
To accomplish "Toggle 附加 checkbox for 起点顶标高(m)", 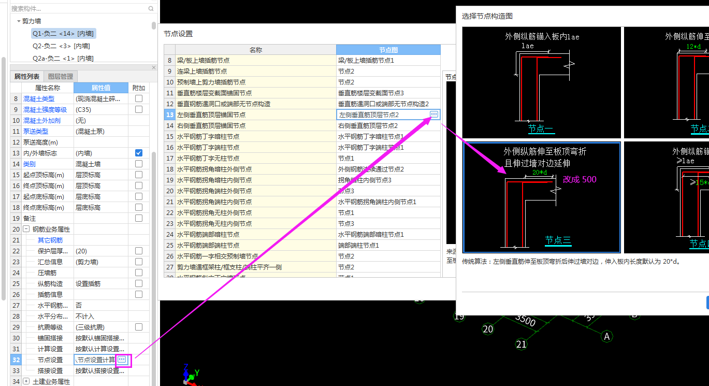I will (x=139, y=175).
